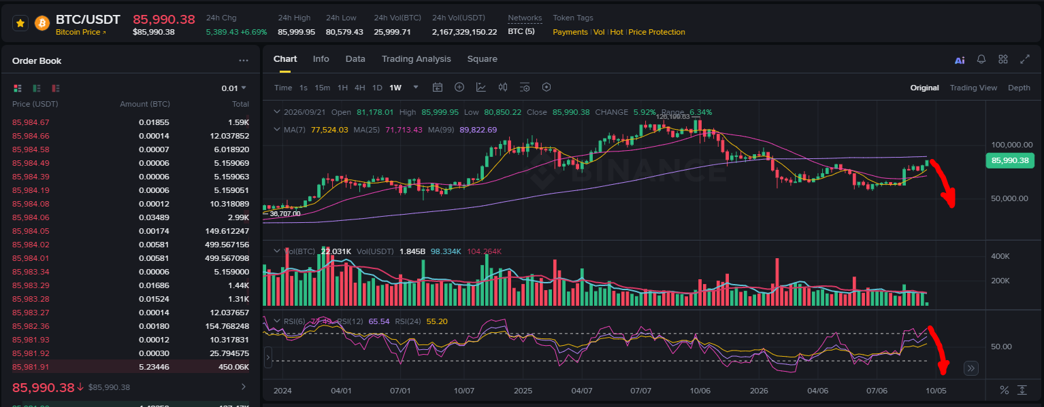Select ask price 85,981.91 row
1044x407 pixels.
pos(131,367)
